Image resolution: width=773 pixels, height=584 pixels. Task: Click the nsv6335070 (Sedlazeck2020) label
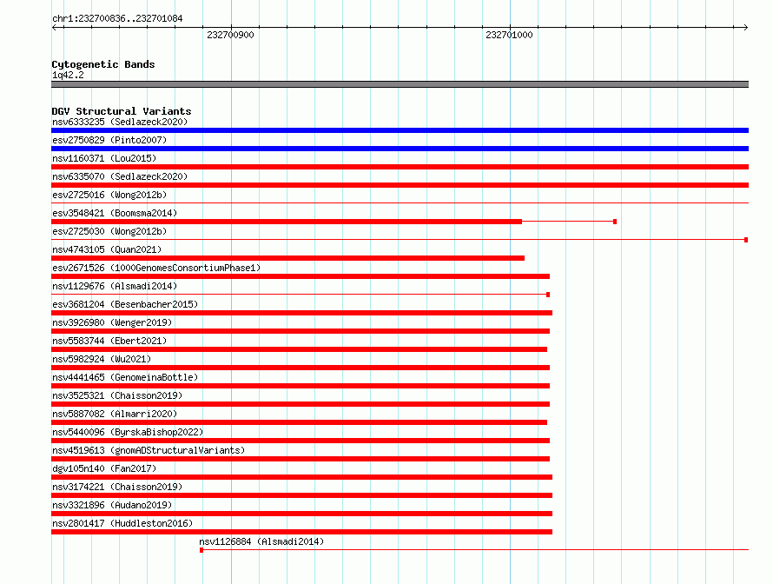pyautogui.click(x=120, y=176)
